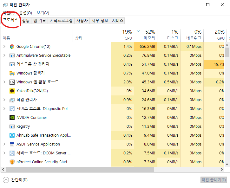Switch to the 프로세스 tab
The width and height of the screenshot is (230, 188).
(10, 20)
